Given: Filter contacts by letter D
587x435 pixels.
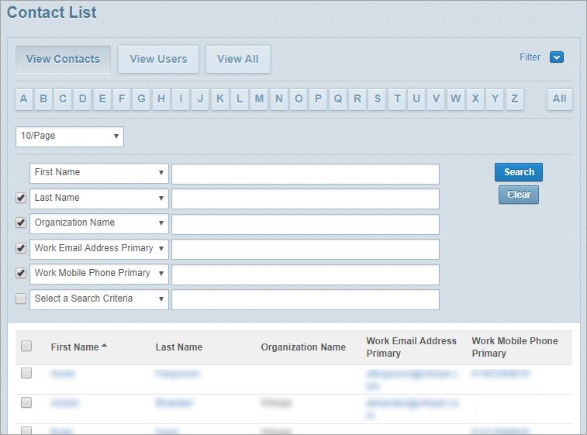Looking at the screenshot, I should [83, 99].
